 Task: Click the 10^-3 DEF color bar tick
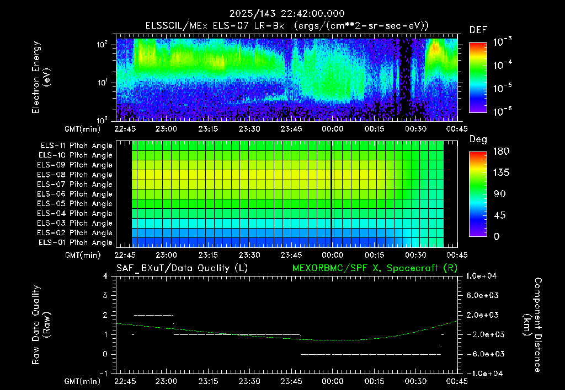point(503,42)
